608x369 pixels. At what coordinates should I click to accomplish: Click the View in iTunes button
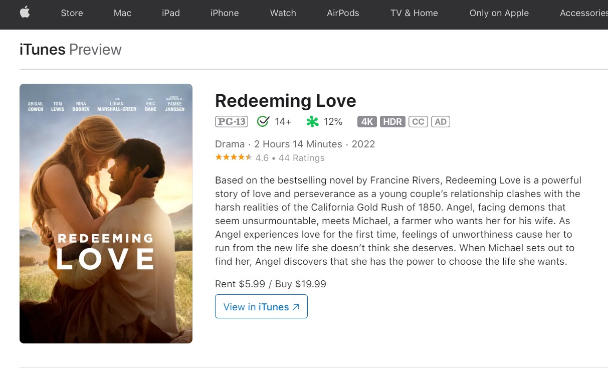(x=261, y=306)
